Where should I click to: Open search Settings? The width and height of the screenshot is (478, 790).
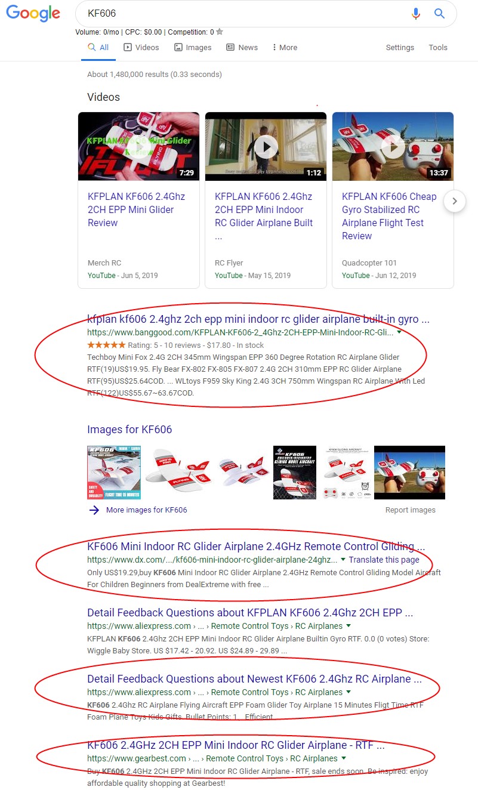point(400,48)
